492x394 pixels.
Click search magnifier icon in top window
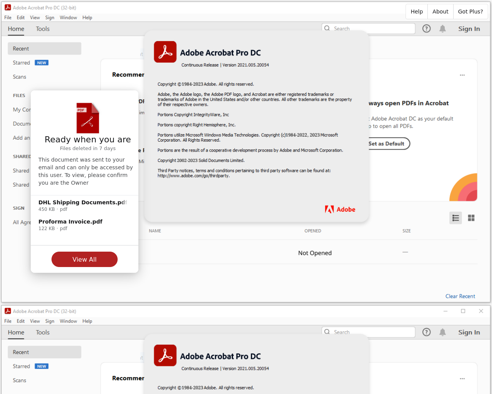[x=327, y=28]
